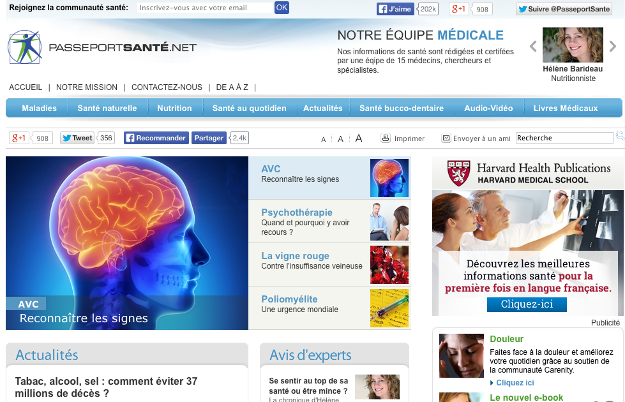The height and width of the screenshot is (402, 625).
Task: Click the envelope Envoyer à un ami icon
Action: 446,138
